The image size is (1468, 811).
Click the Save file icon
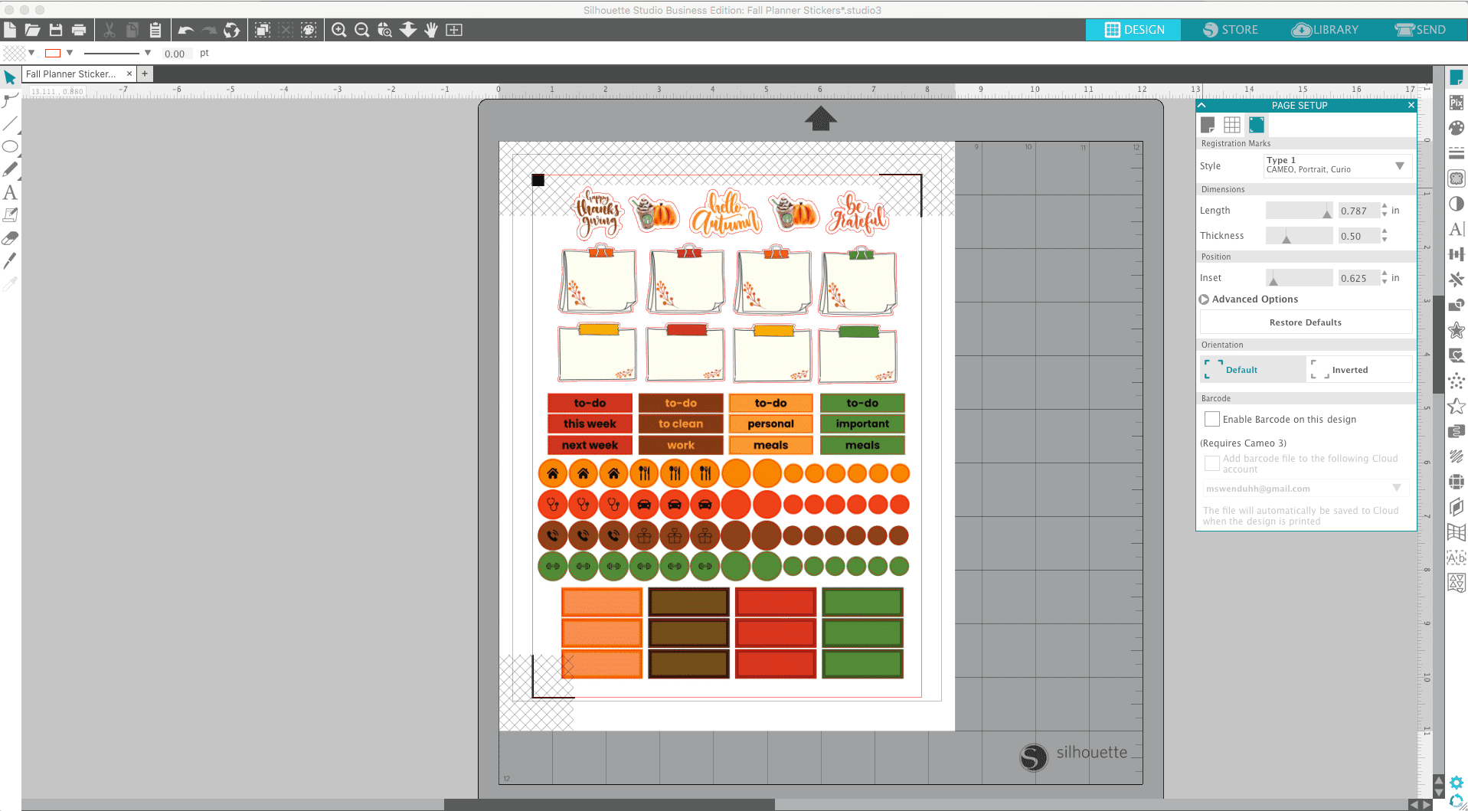coord(56,30)
